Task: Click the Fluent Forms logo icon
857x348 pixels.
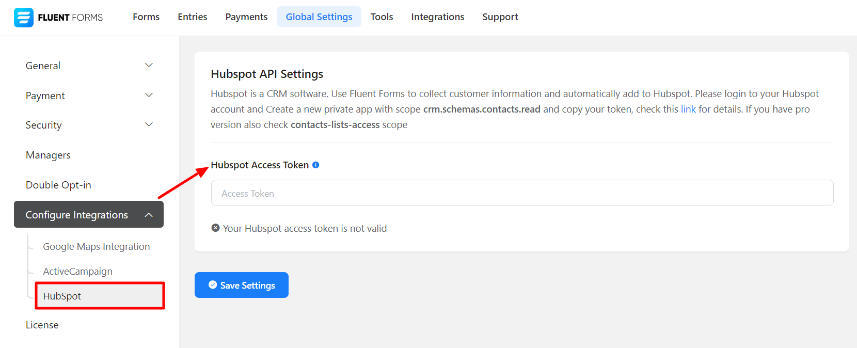Action: [x=24, y=18]
